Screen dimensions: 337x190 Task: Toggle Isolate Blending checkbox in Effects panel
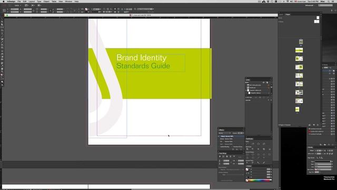coord(219,147)
